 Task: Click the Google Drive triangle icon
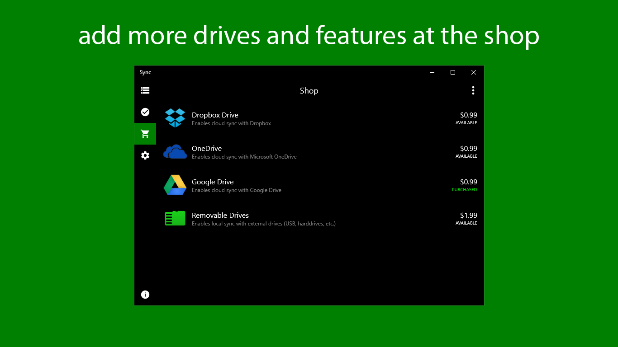click(175, 185)
